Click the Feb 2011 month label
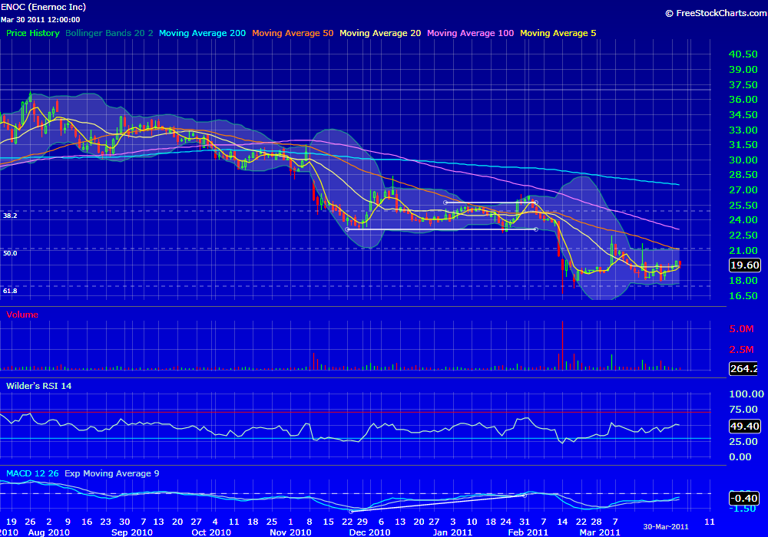This screenshot has height=537, width=768. pos(528,532)
